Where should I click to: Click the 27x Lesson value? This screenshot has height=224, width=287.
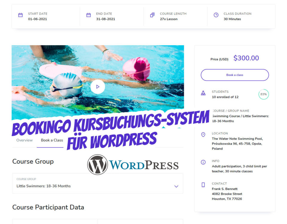169,19
